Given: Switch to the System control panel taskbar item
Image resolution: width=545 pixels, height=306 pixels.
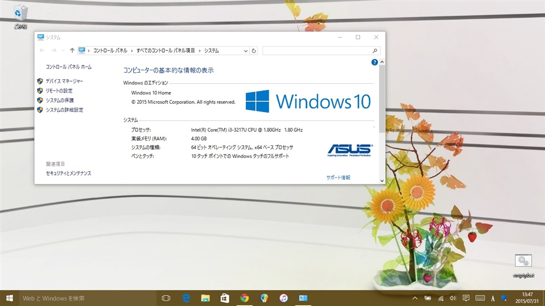Looking at the screenshot, I should tap(303, 298).
